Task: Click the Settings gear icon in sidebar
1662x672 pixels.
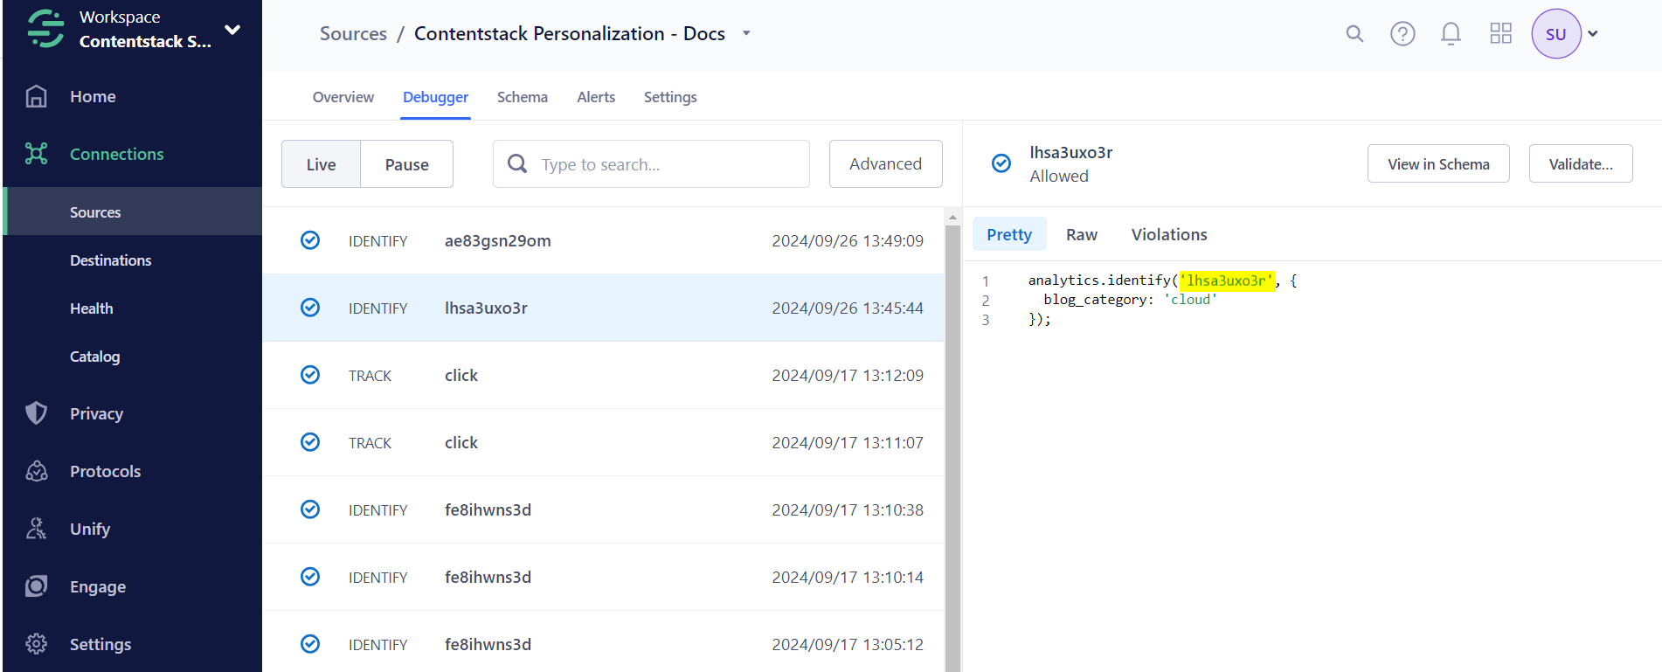Action: coord(37,644)
